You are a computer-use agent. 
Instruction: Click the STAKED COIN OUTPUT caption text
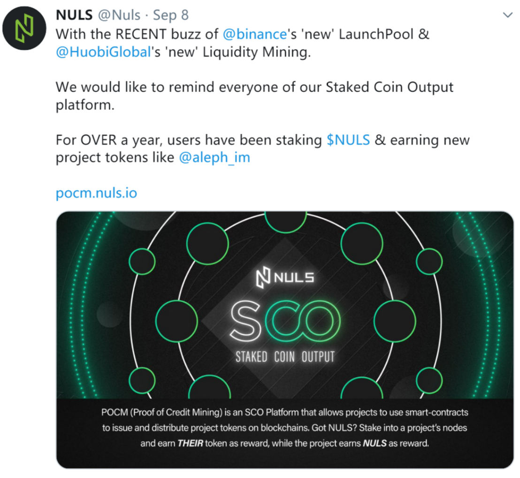(x=285, y=356)
